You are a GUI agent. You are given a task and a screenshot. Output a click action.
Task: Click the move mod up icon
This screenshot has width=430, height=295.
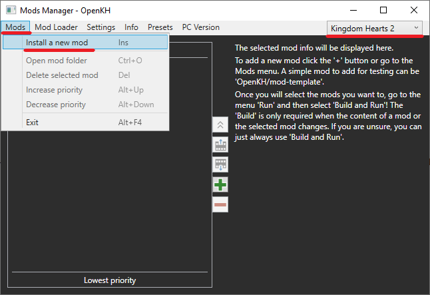tap(220, 145)
